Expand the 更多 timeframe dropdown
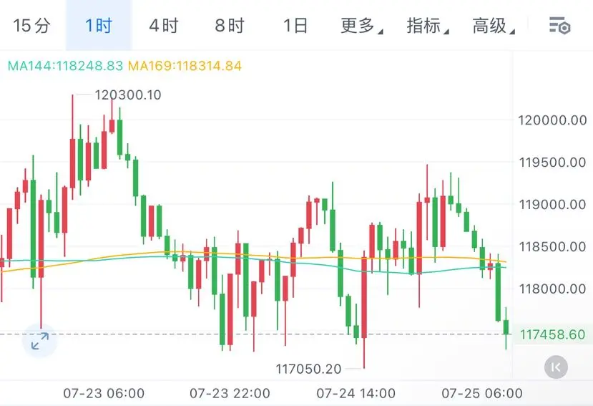 [361, 26]
